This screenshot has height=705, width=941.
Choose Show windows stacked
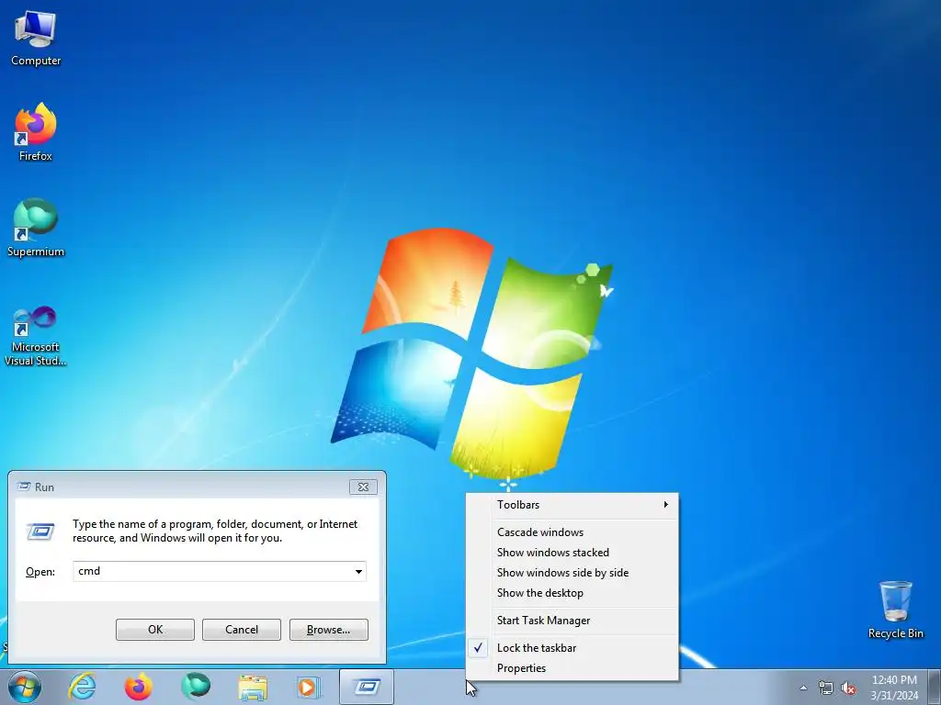click(x=573, y=553)
